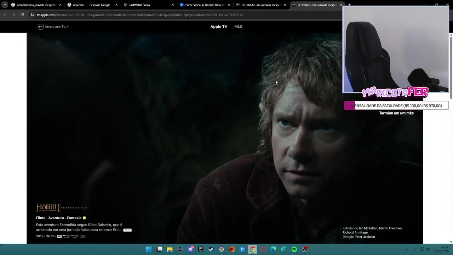
Task: Close the JustWatch Busca tab
Action: click(x=173, y=5)
